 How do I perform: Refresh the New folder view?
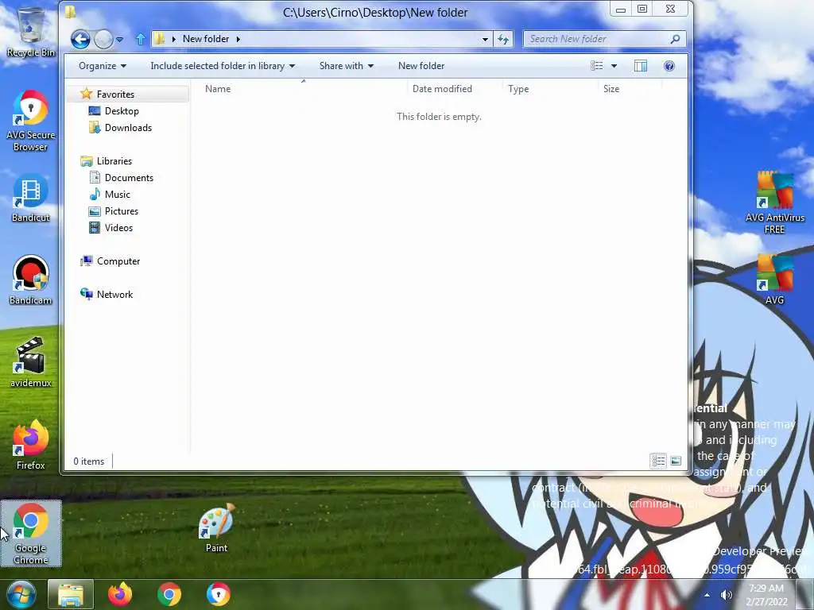(x=503, y=39)
